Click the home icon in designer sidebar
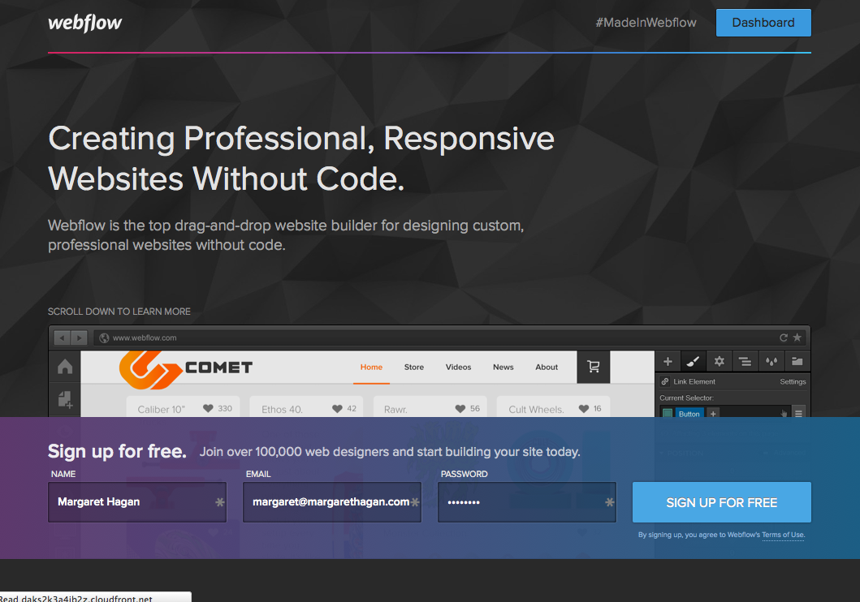 coord(65,367)
